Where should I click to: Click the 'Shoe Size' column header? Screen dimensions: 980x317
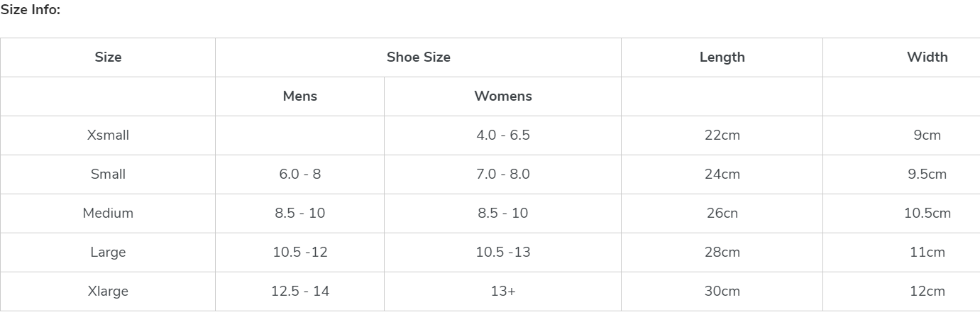(418, 57)
